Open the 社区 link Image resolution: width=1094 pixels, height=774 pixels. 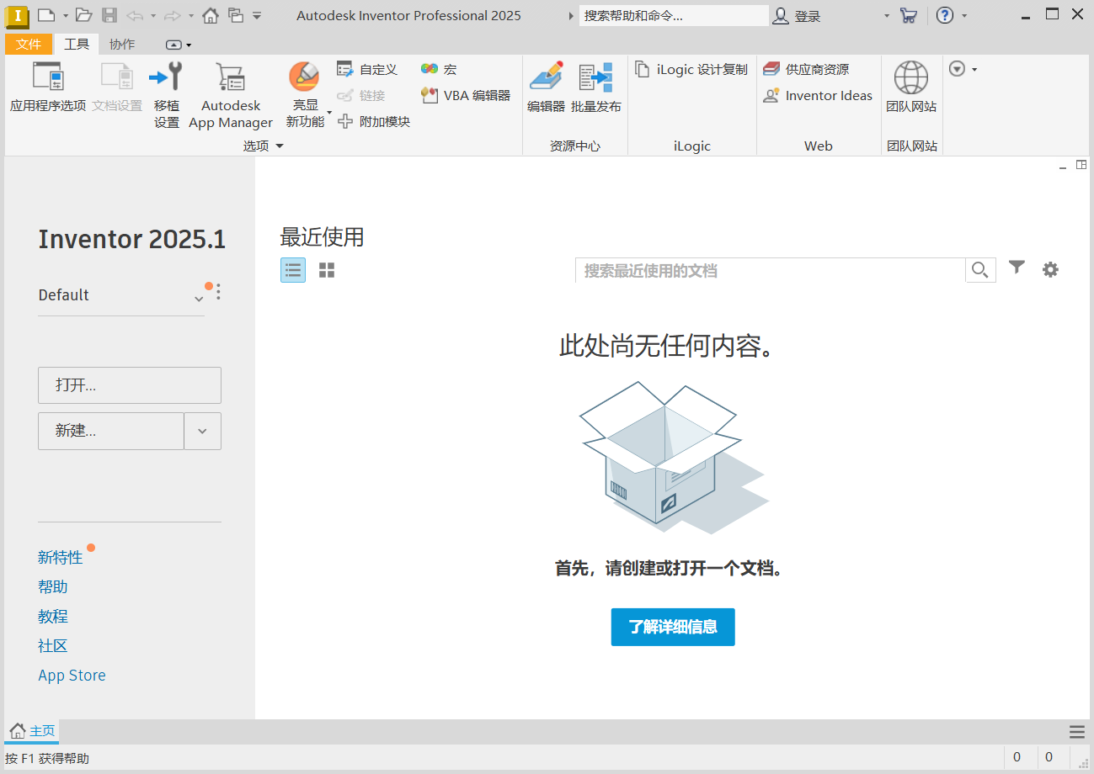pos(53,645)
